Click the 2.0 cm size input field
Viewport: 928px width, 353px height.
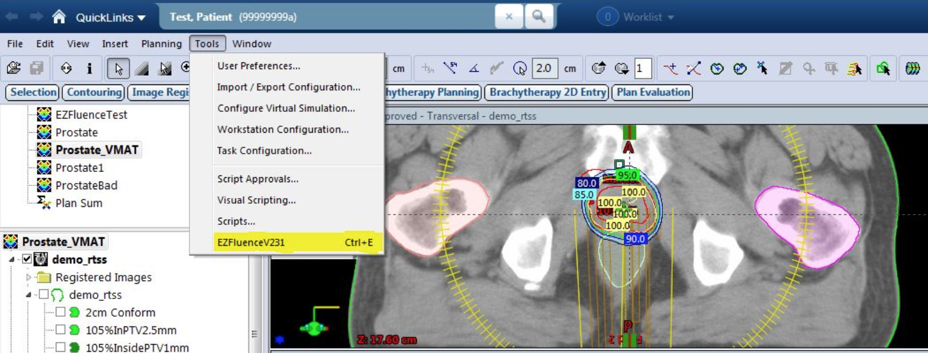pyautogui.click(x=545, y=68)
